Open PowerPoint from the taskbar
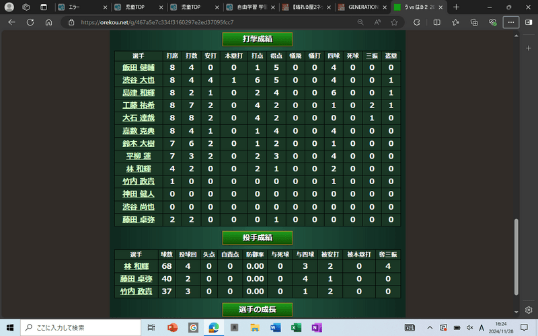 click(x=171, y=327)
